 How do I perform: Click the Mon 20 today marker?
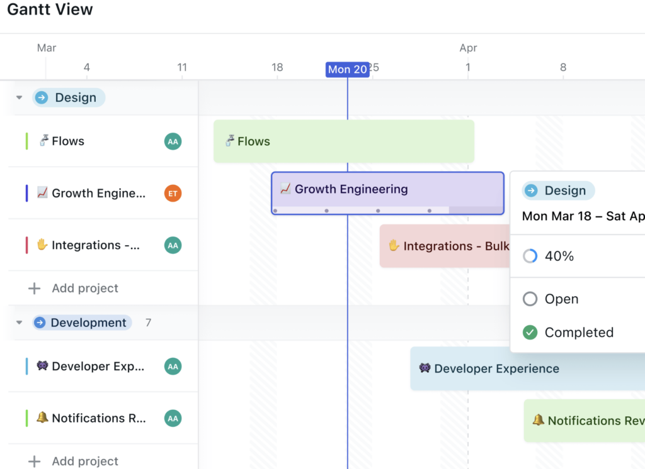[x=347, y=70]
